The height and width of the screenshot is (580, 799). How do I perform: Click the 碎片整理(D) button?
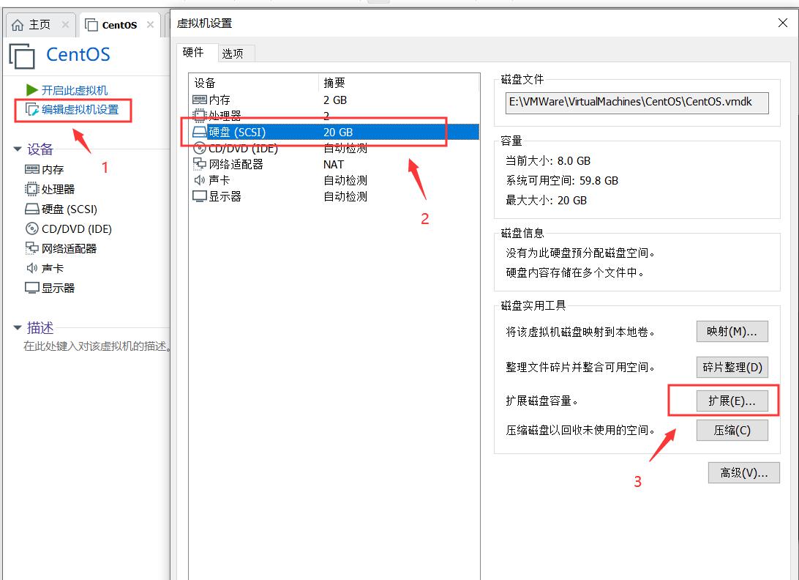(732, 368)
